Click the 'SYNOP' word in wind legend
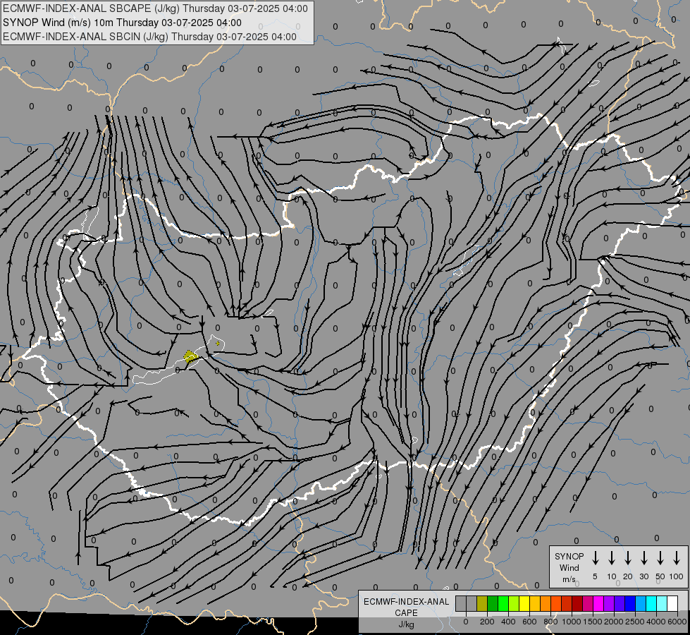 click(569, 556)
